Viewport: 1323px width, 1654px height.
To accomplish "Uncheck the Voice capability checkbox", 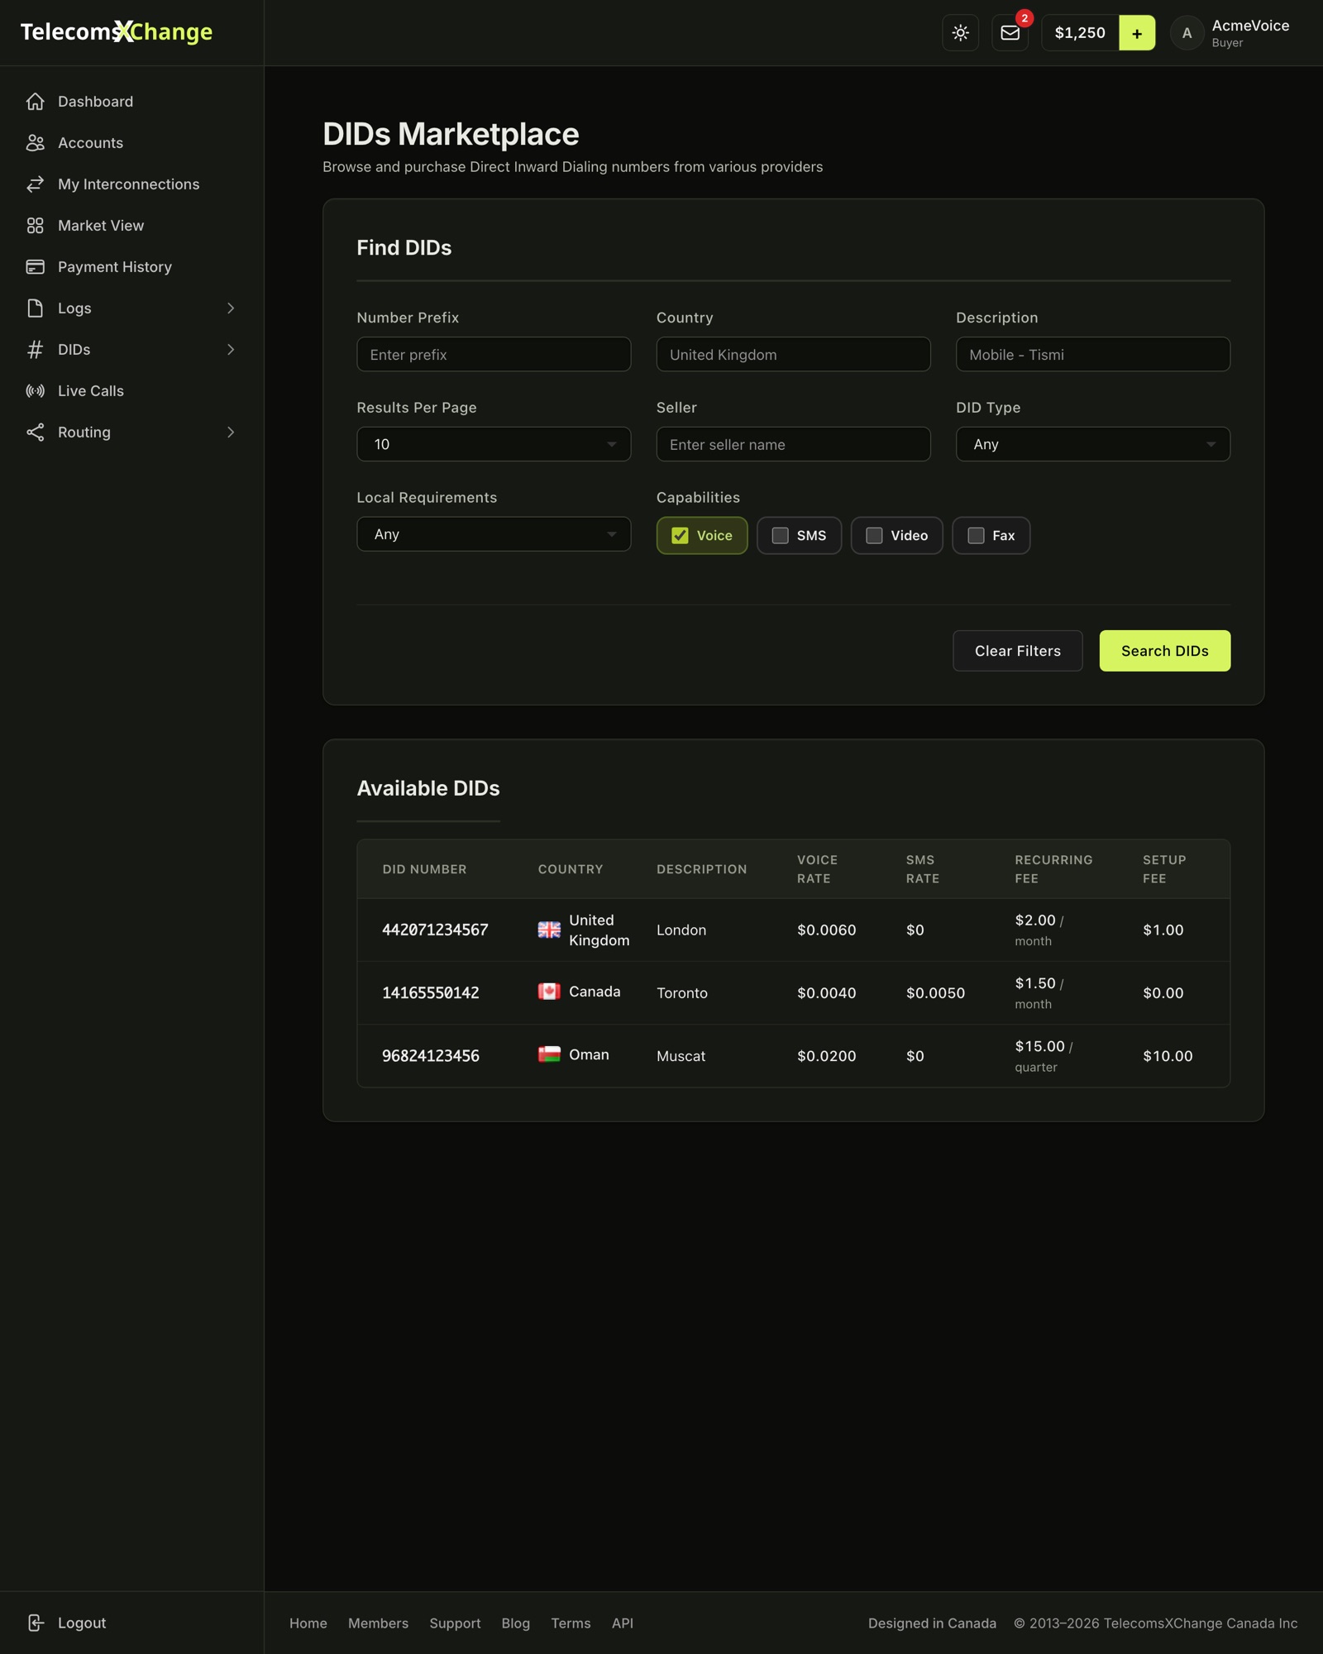I will click(x=680, y=536).
